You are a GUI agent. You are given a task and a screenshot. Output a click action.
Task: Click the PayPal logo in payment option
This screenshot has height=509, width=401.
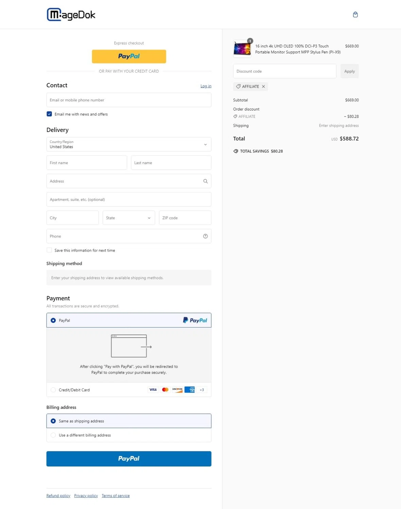195,320
